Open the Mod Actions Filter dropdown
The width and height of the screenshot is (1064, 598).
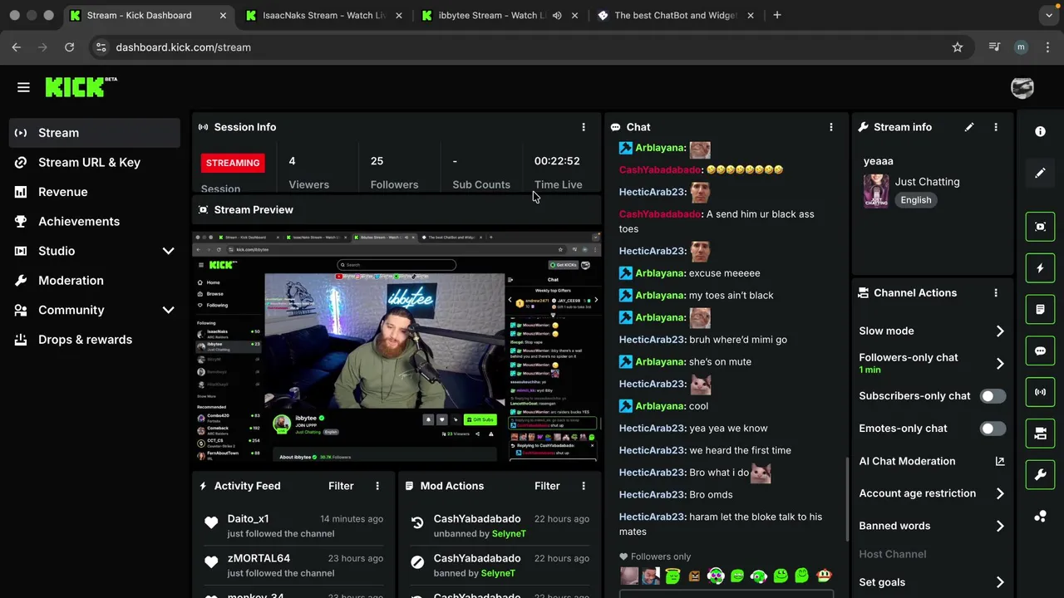(547, 486)
